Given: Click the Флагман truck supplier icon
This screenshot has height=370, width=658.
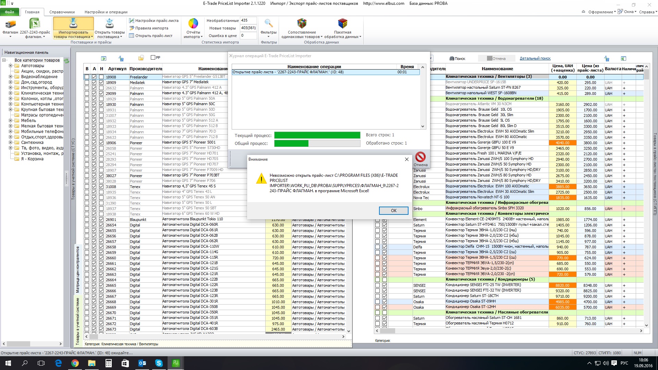Looking at the screenshot, I should tap(11, 24).
